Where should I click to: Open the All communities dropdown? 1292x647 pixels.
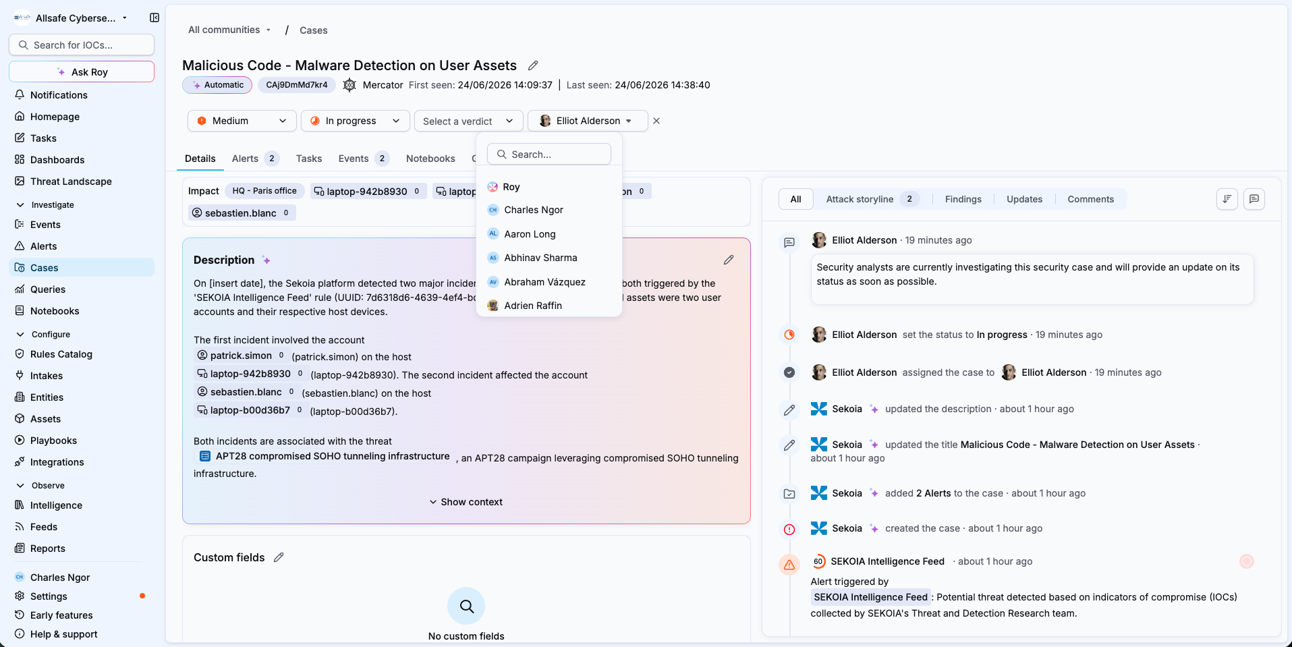point(229,30)
